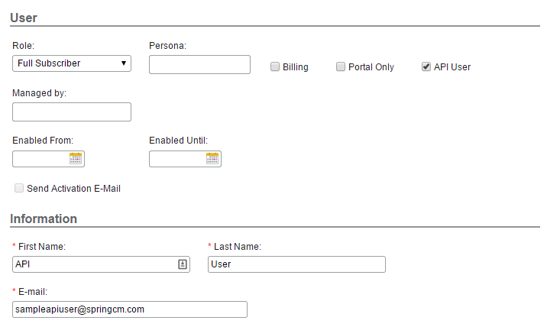The image size is (560, 327).
Task: Enable the Portal Only checkbox
Action: point(341,66)
